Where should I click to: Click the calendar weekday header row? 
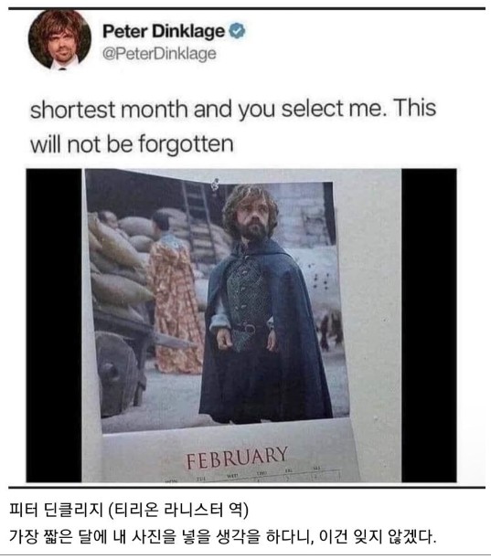[250, 474]
